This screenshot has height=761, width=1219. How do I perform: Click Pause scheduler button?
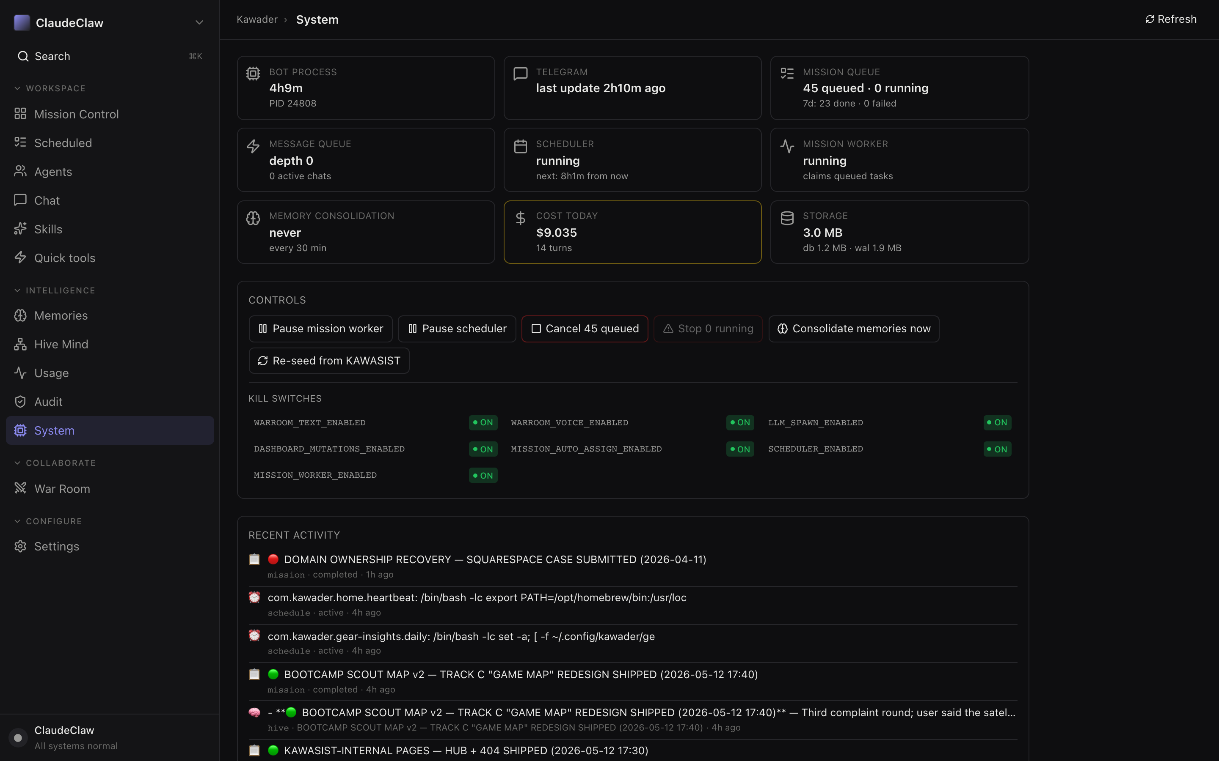click(457, 328)
